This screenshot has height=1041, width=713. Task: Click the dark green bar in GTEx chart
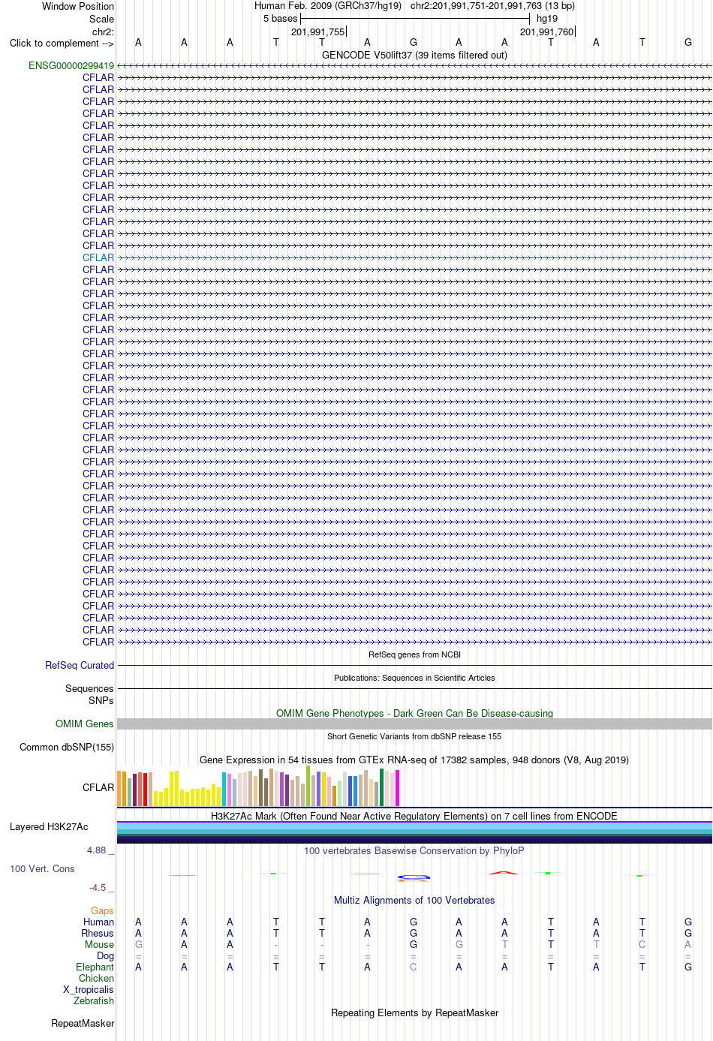[381, 787]
